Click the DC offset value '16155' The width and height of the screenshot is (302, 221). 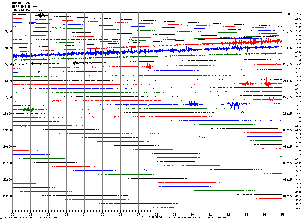[298, 27]
